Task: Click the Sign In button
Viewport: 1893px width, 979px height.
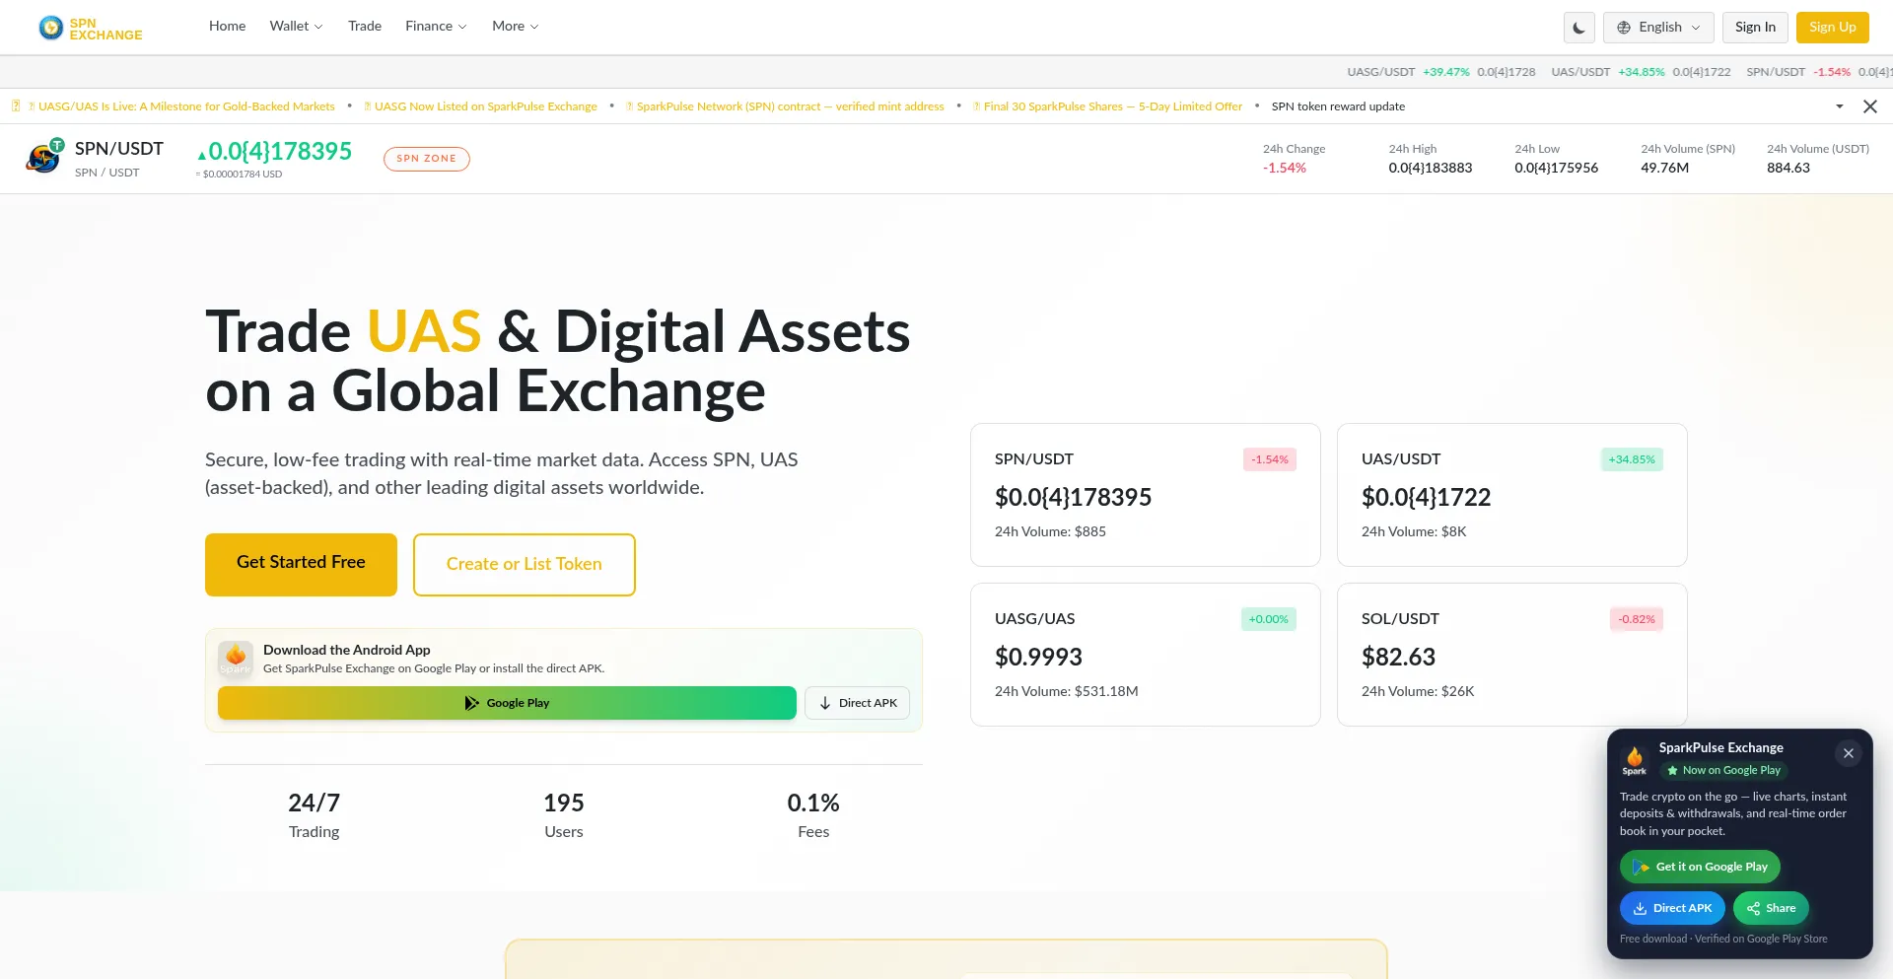Action: [x=1755, y=28]
